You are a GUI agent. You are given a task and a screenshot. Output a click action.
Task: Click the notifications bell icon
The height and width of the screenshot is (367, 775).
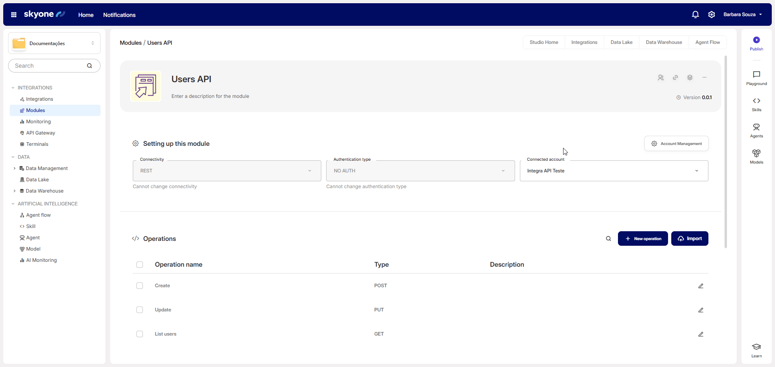(x=695, y=15)
